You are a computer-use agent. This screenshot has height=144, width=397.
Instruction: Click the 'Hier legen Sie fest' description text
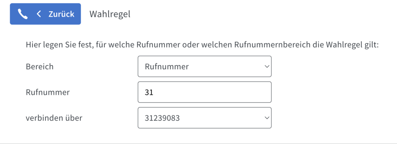(202, 45)
